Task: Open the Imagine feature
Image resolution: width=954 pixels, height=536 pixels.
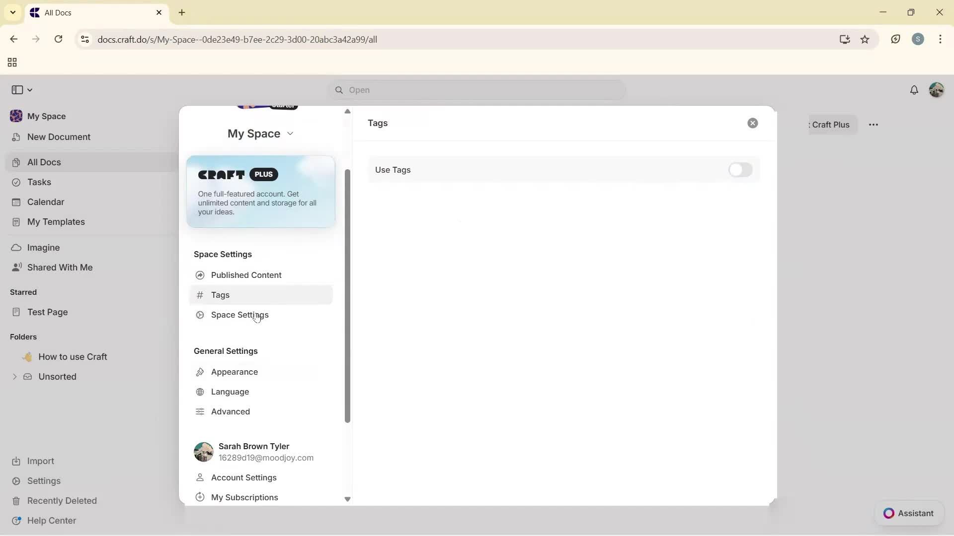Action: point(43,247)
